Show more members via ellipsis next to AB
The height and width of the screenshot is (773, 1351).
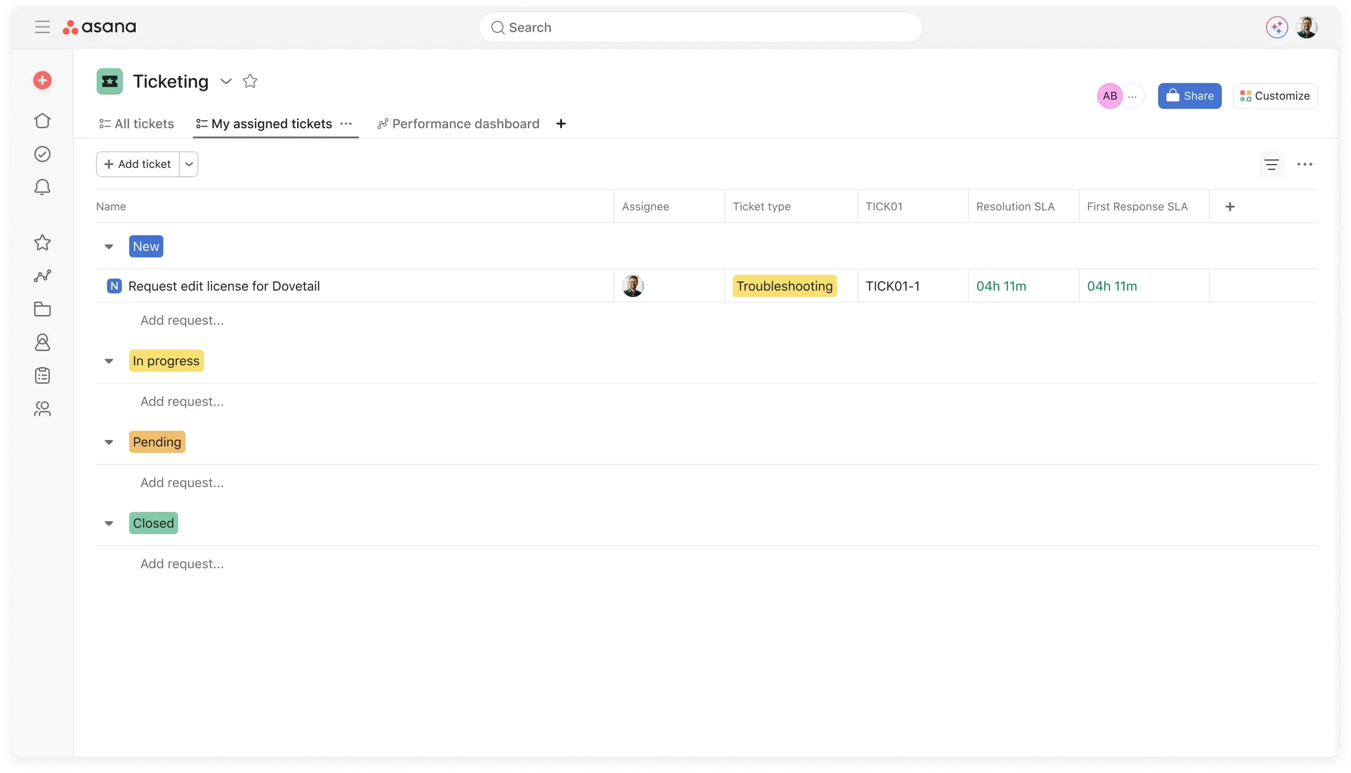(x=1133, y=96)
